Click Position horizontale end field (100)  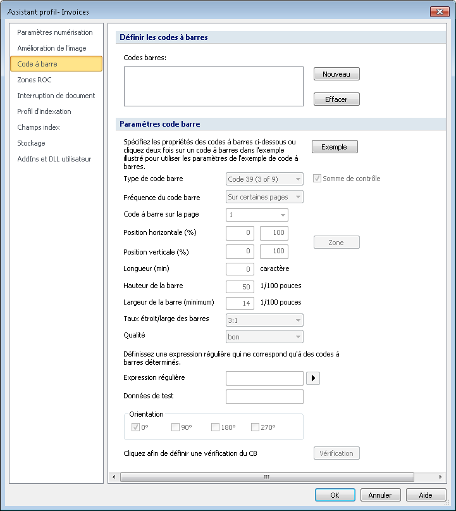(x=274, y=233)
